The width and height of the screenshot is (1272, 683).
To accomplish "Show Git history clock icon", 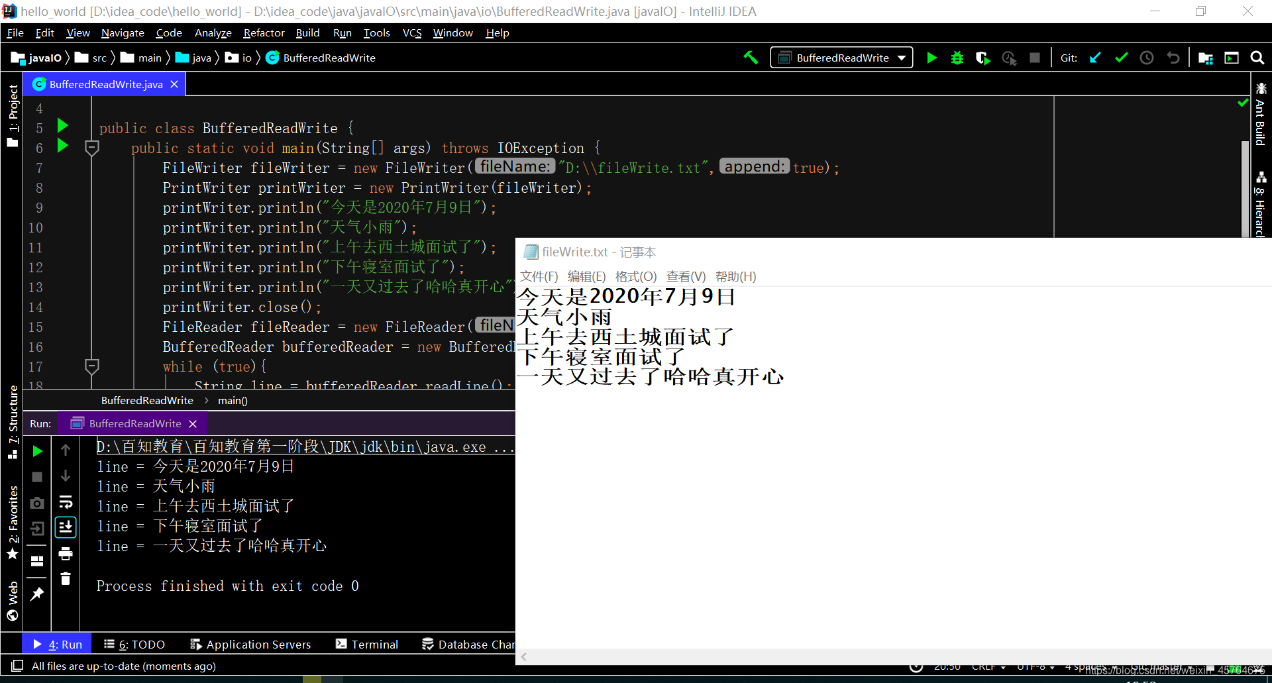I will [x=1147, y=58].
